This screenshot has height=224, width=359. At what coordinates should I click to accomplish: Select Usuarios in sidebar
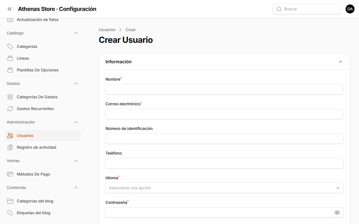click(43, 136)
